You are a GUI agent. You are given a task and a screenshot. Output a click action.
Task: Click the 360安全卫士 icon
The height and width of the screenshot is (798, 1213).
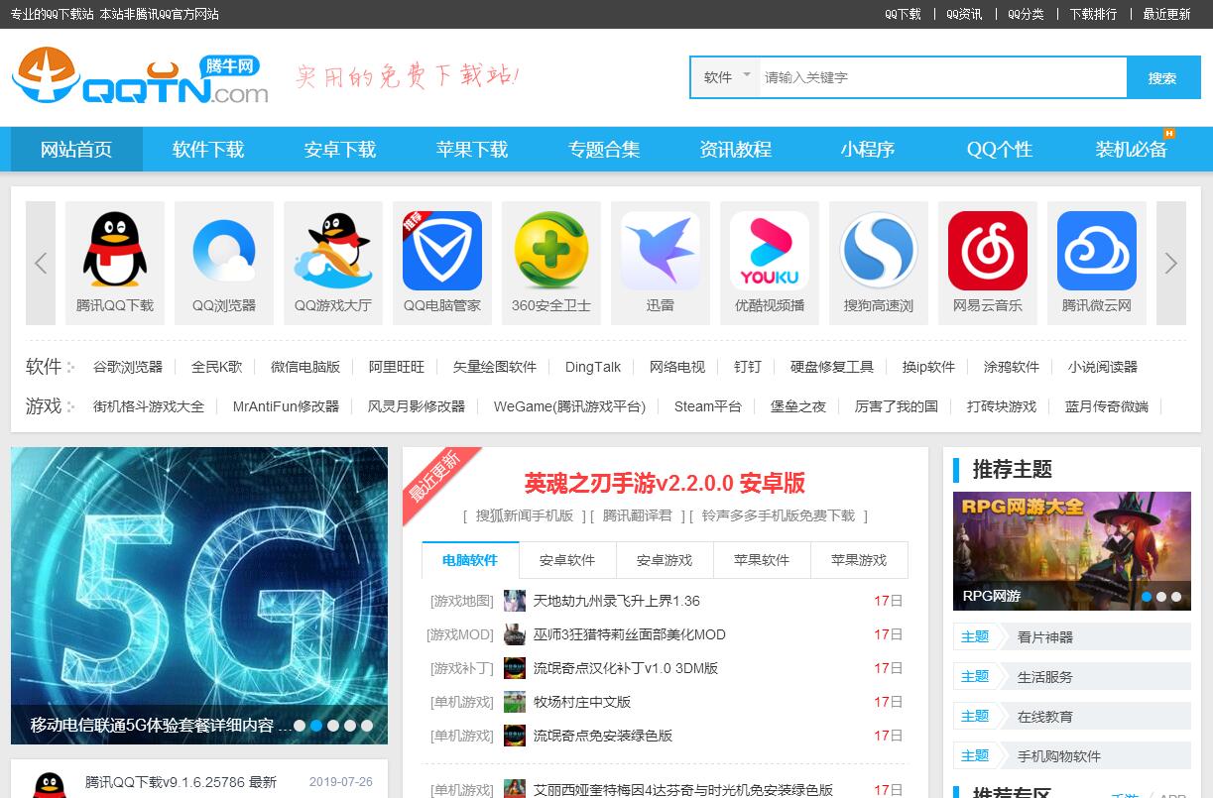(x=551, y=251)
